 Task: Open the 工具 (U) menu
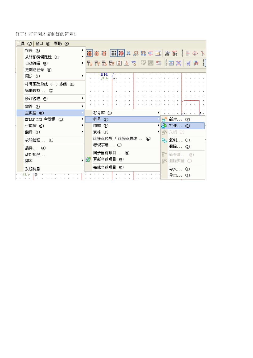tap(24, 44)
